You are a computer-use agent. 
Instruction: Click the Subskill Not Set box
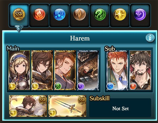coord(120,108)
